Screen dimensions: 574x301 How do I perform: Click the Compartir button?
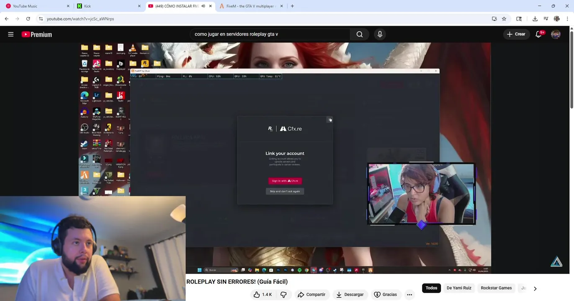tap(311, 295)
